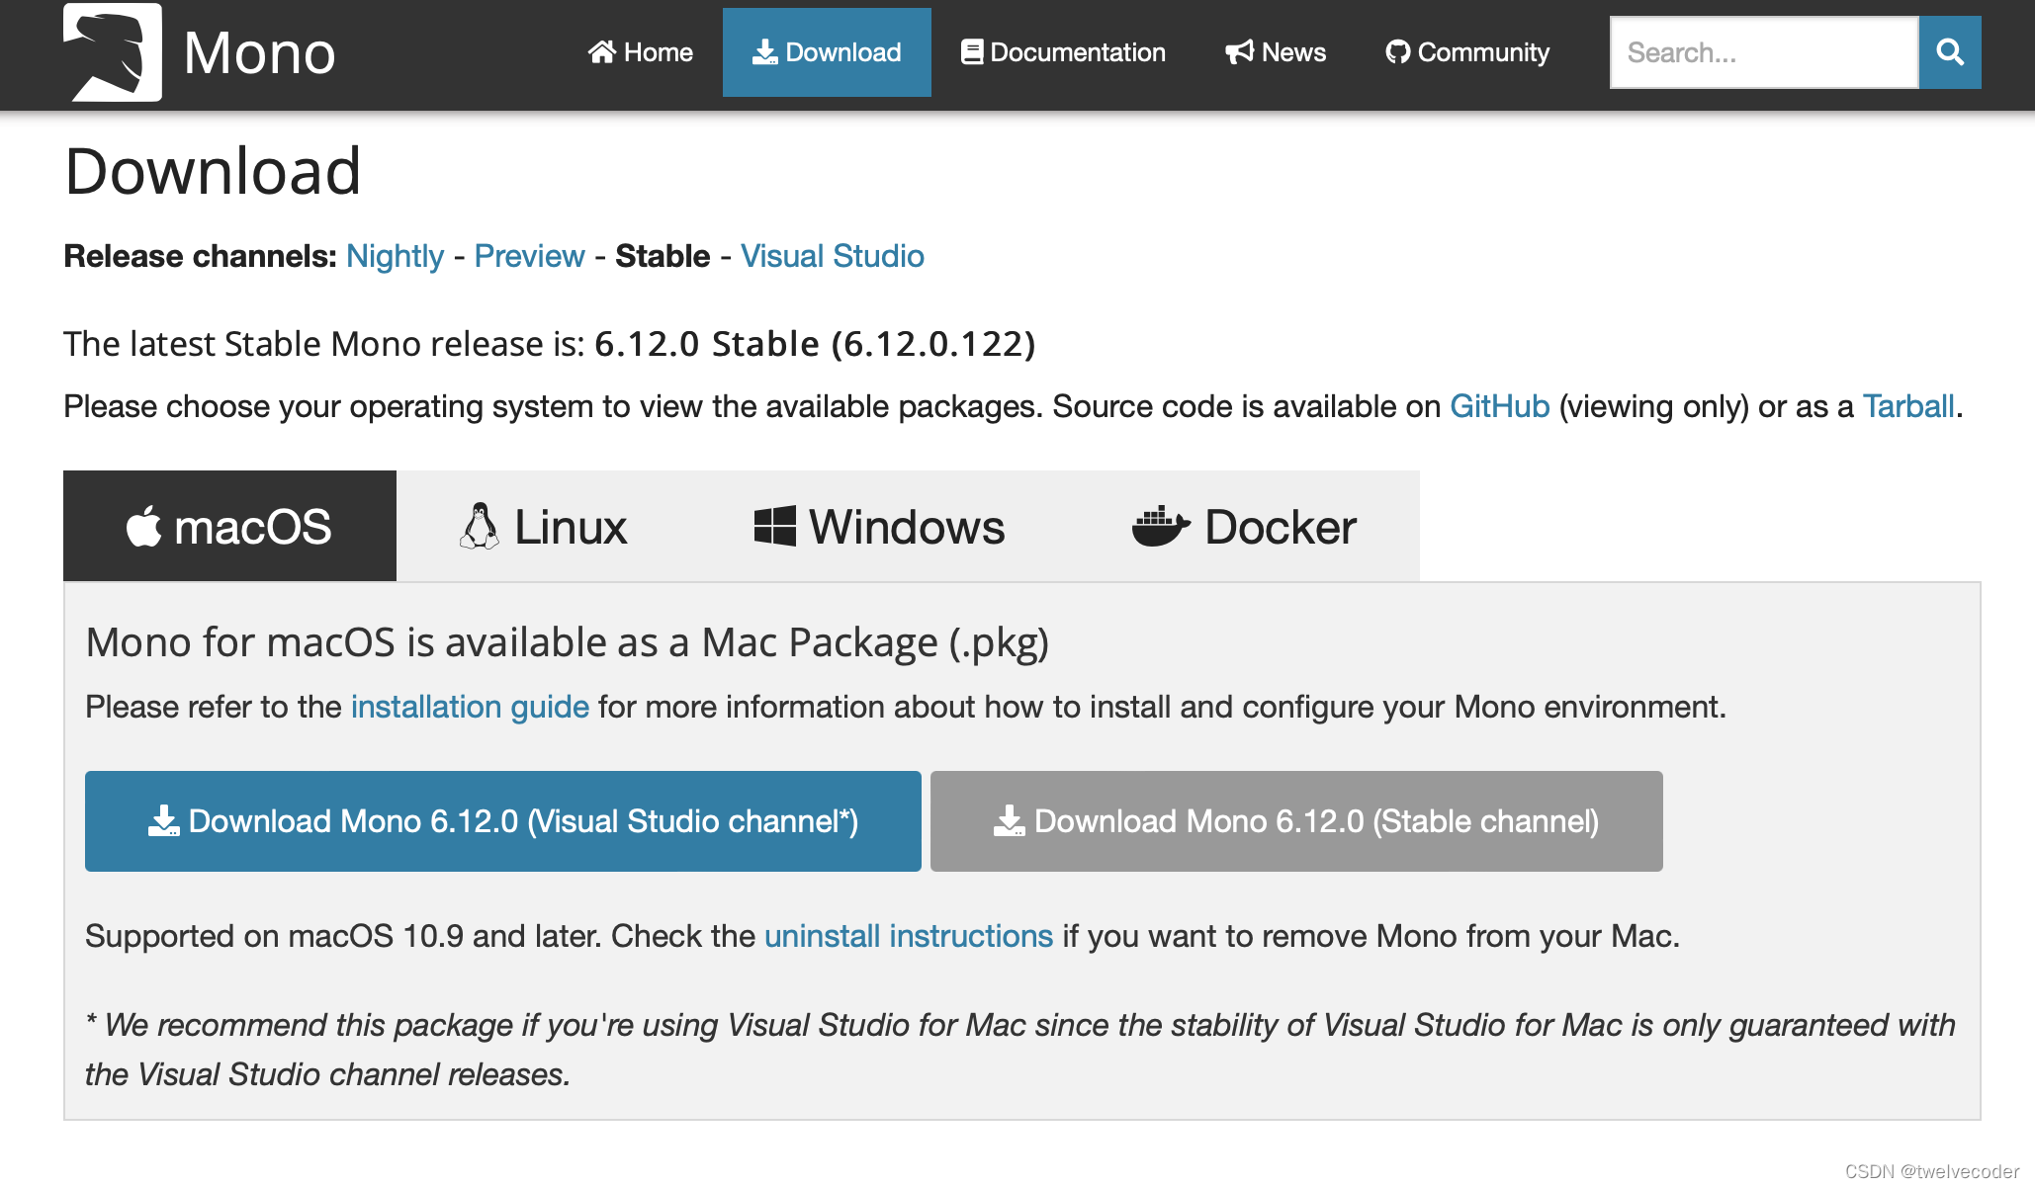Screen dimensions: 2035x1188
Task: Click the Mono site title
Action: point(259,52)
